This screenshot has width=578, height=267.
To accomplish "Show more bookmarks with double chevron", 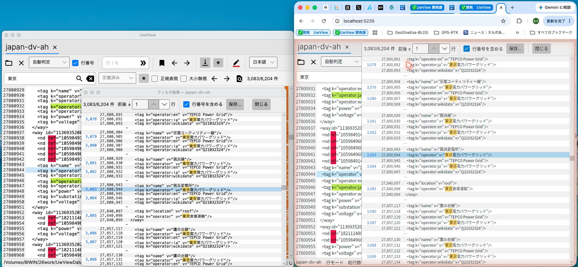I will pos(517,33).
